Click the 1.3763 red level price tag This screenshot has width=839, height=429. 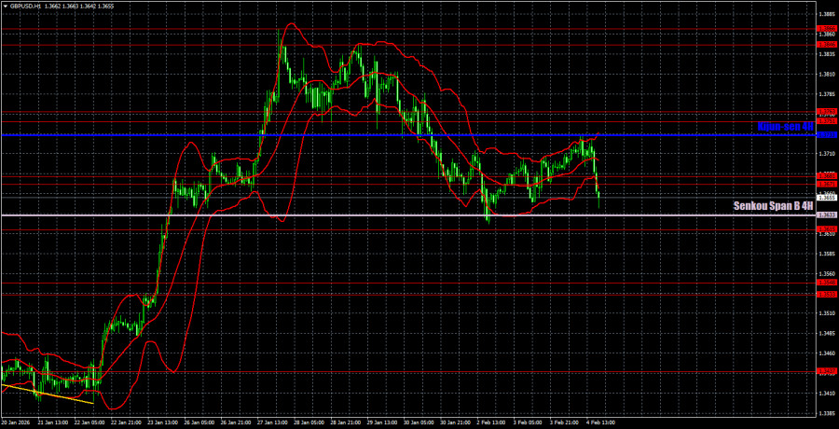click(826, 112)
